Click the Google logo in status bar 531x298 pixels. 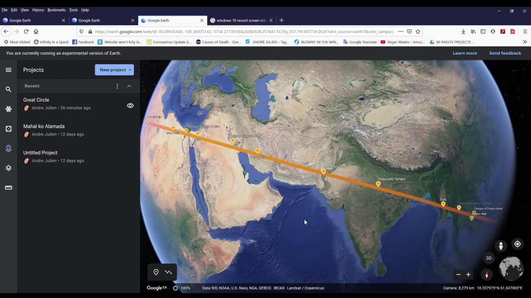(156, 288)
